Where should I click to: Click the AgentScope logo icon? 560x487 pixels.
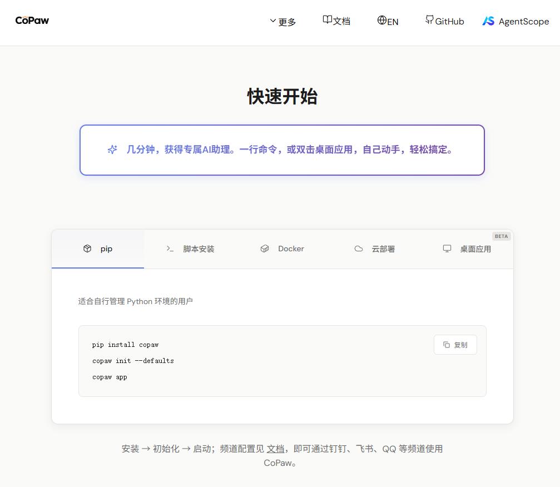tap(488, 21)
